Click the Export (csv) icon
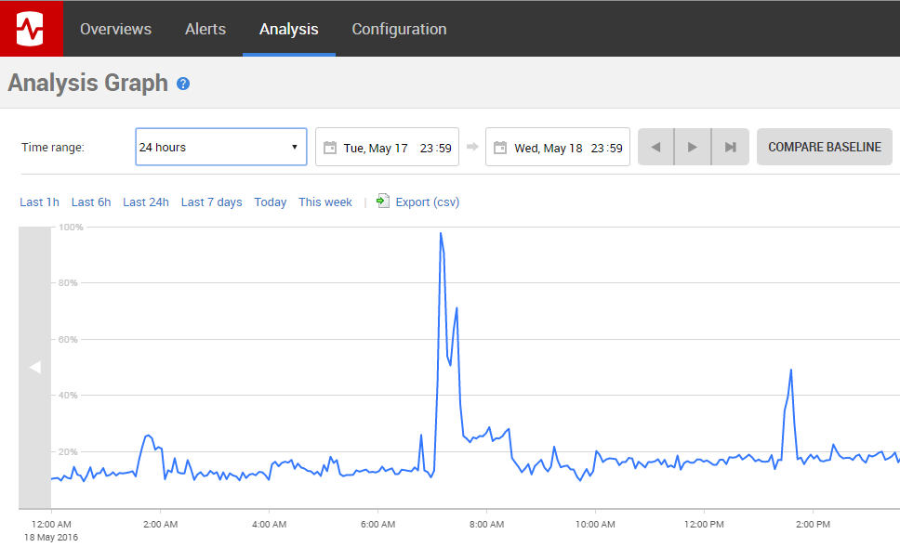Viewport: 900px width, 547px height. 382,201
